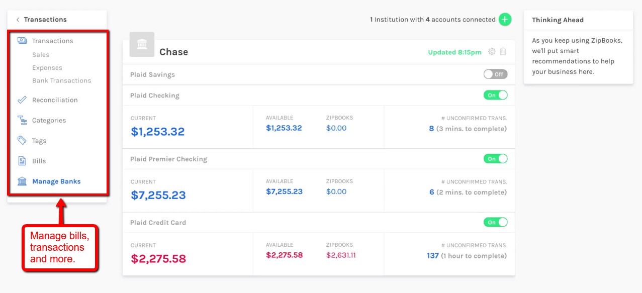
Task: Click the Tags label icon
Action: tap(22, 141)
